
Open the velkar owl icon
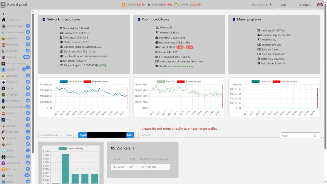[x=3, y=176]
